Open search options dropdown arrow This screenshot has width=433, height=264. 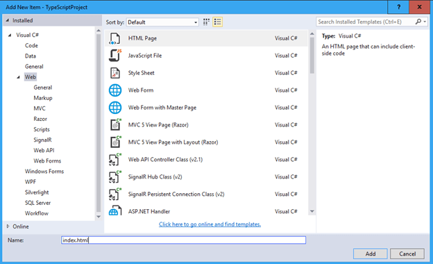[425, 22]
